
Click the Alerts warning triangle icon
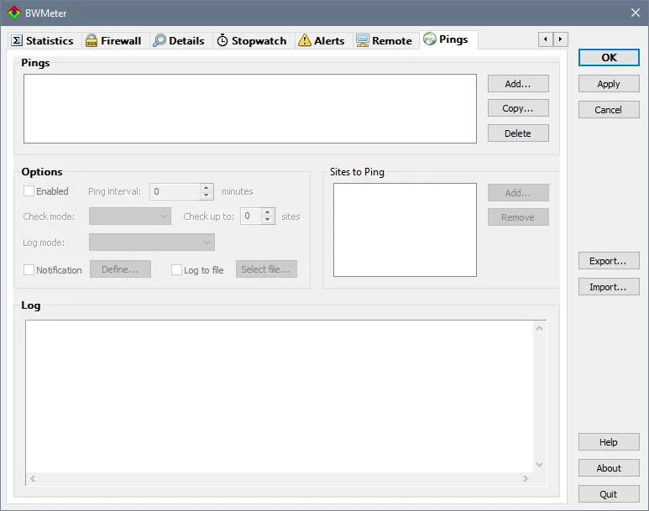(305, 40)
